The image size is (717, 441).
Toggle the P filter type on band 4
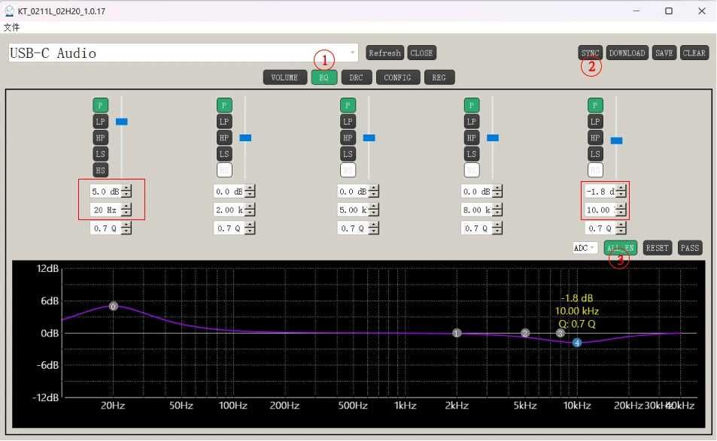pos(472,105)
